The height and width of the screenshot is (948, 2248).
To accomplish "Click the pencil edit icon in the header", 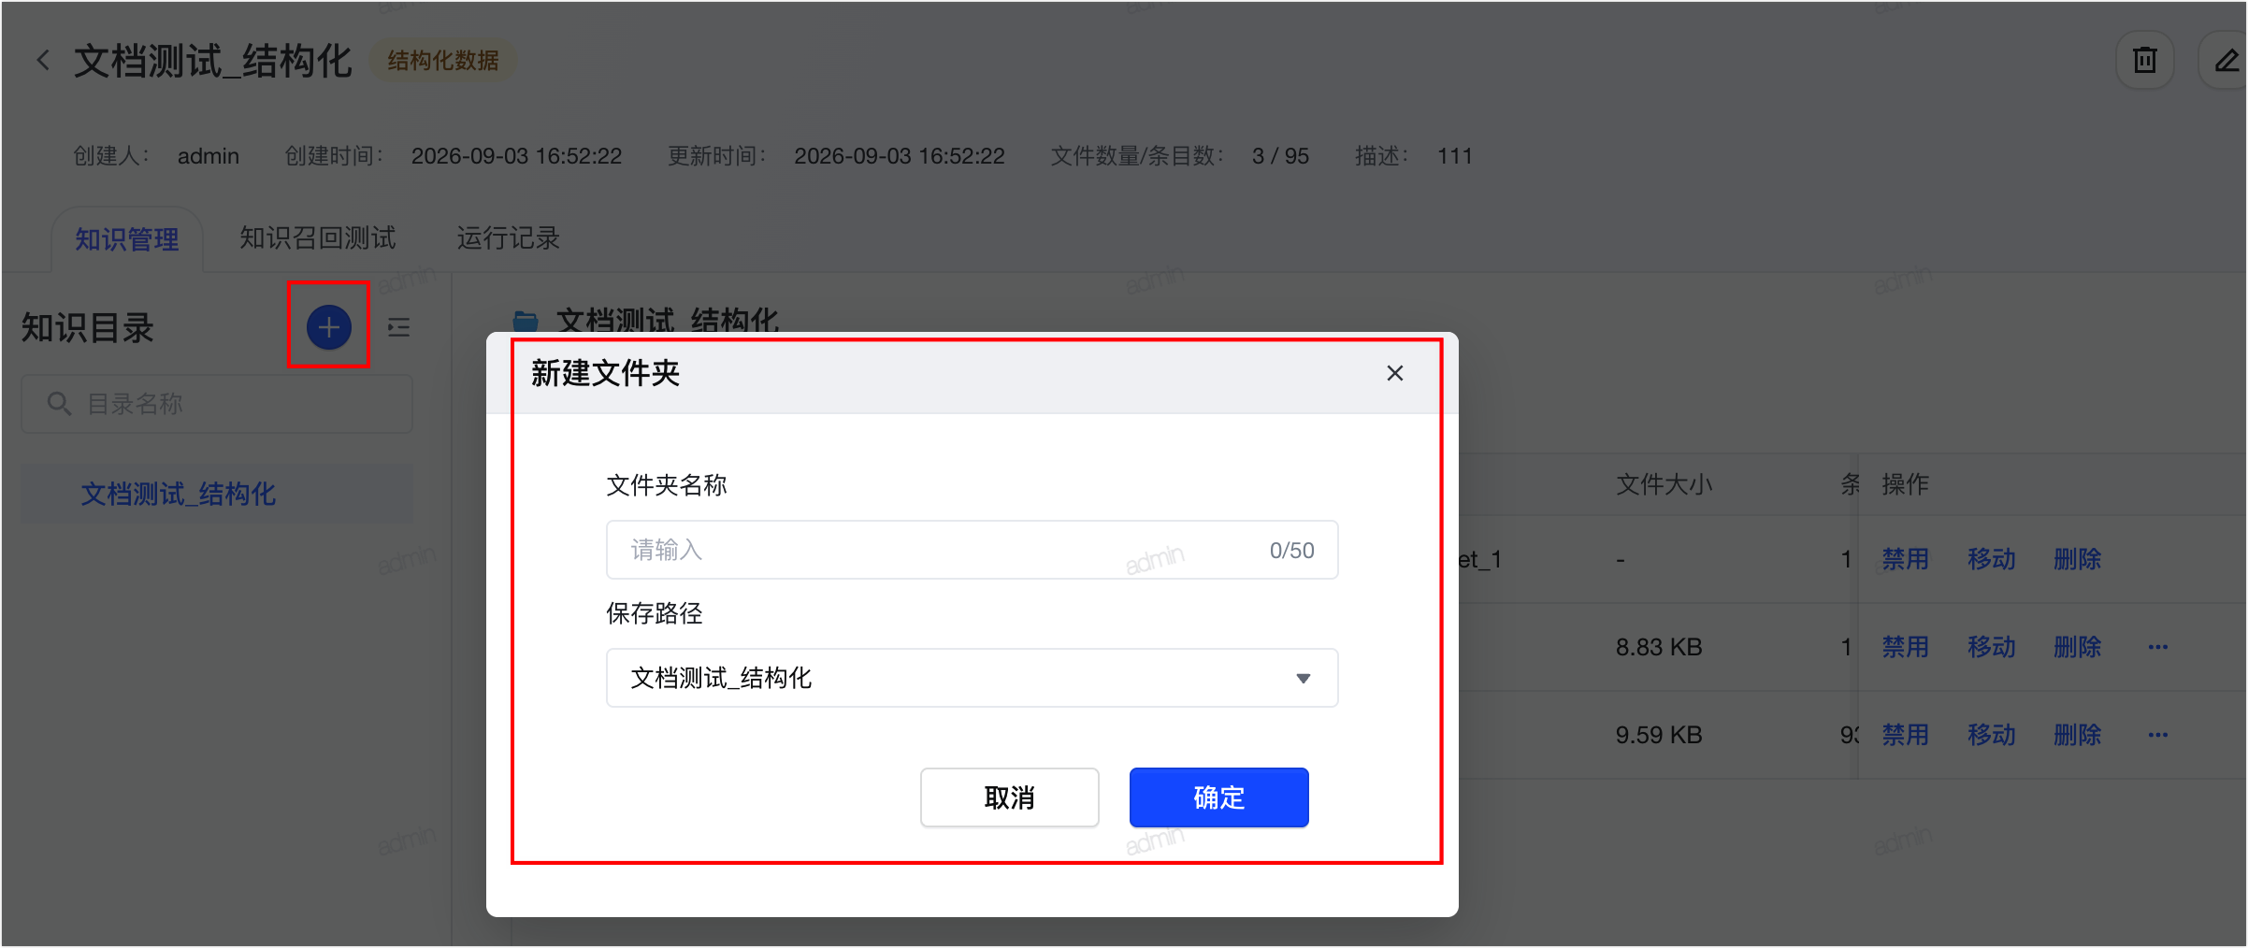I will tap(2226, 61).
